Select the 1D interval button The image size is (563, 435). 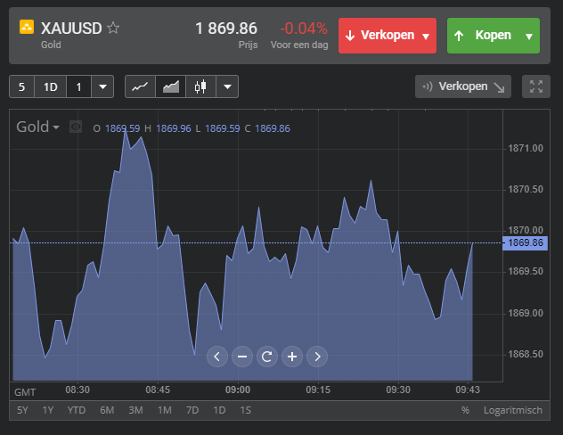(50, 86)
